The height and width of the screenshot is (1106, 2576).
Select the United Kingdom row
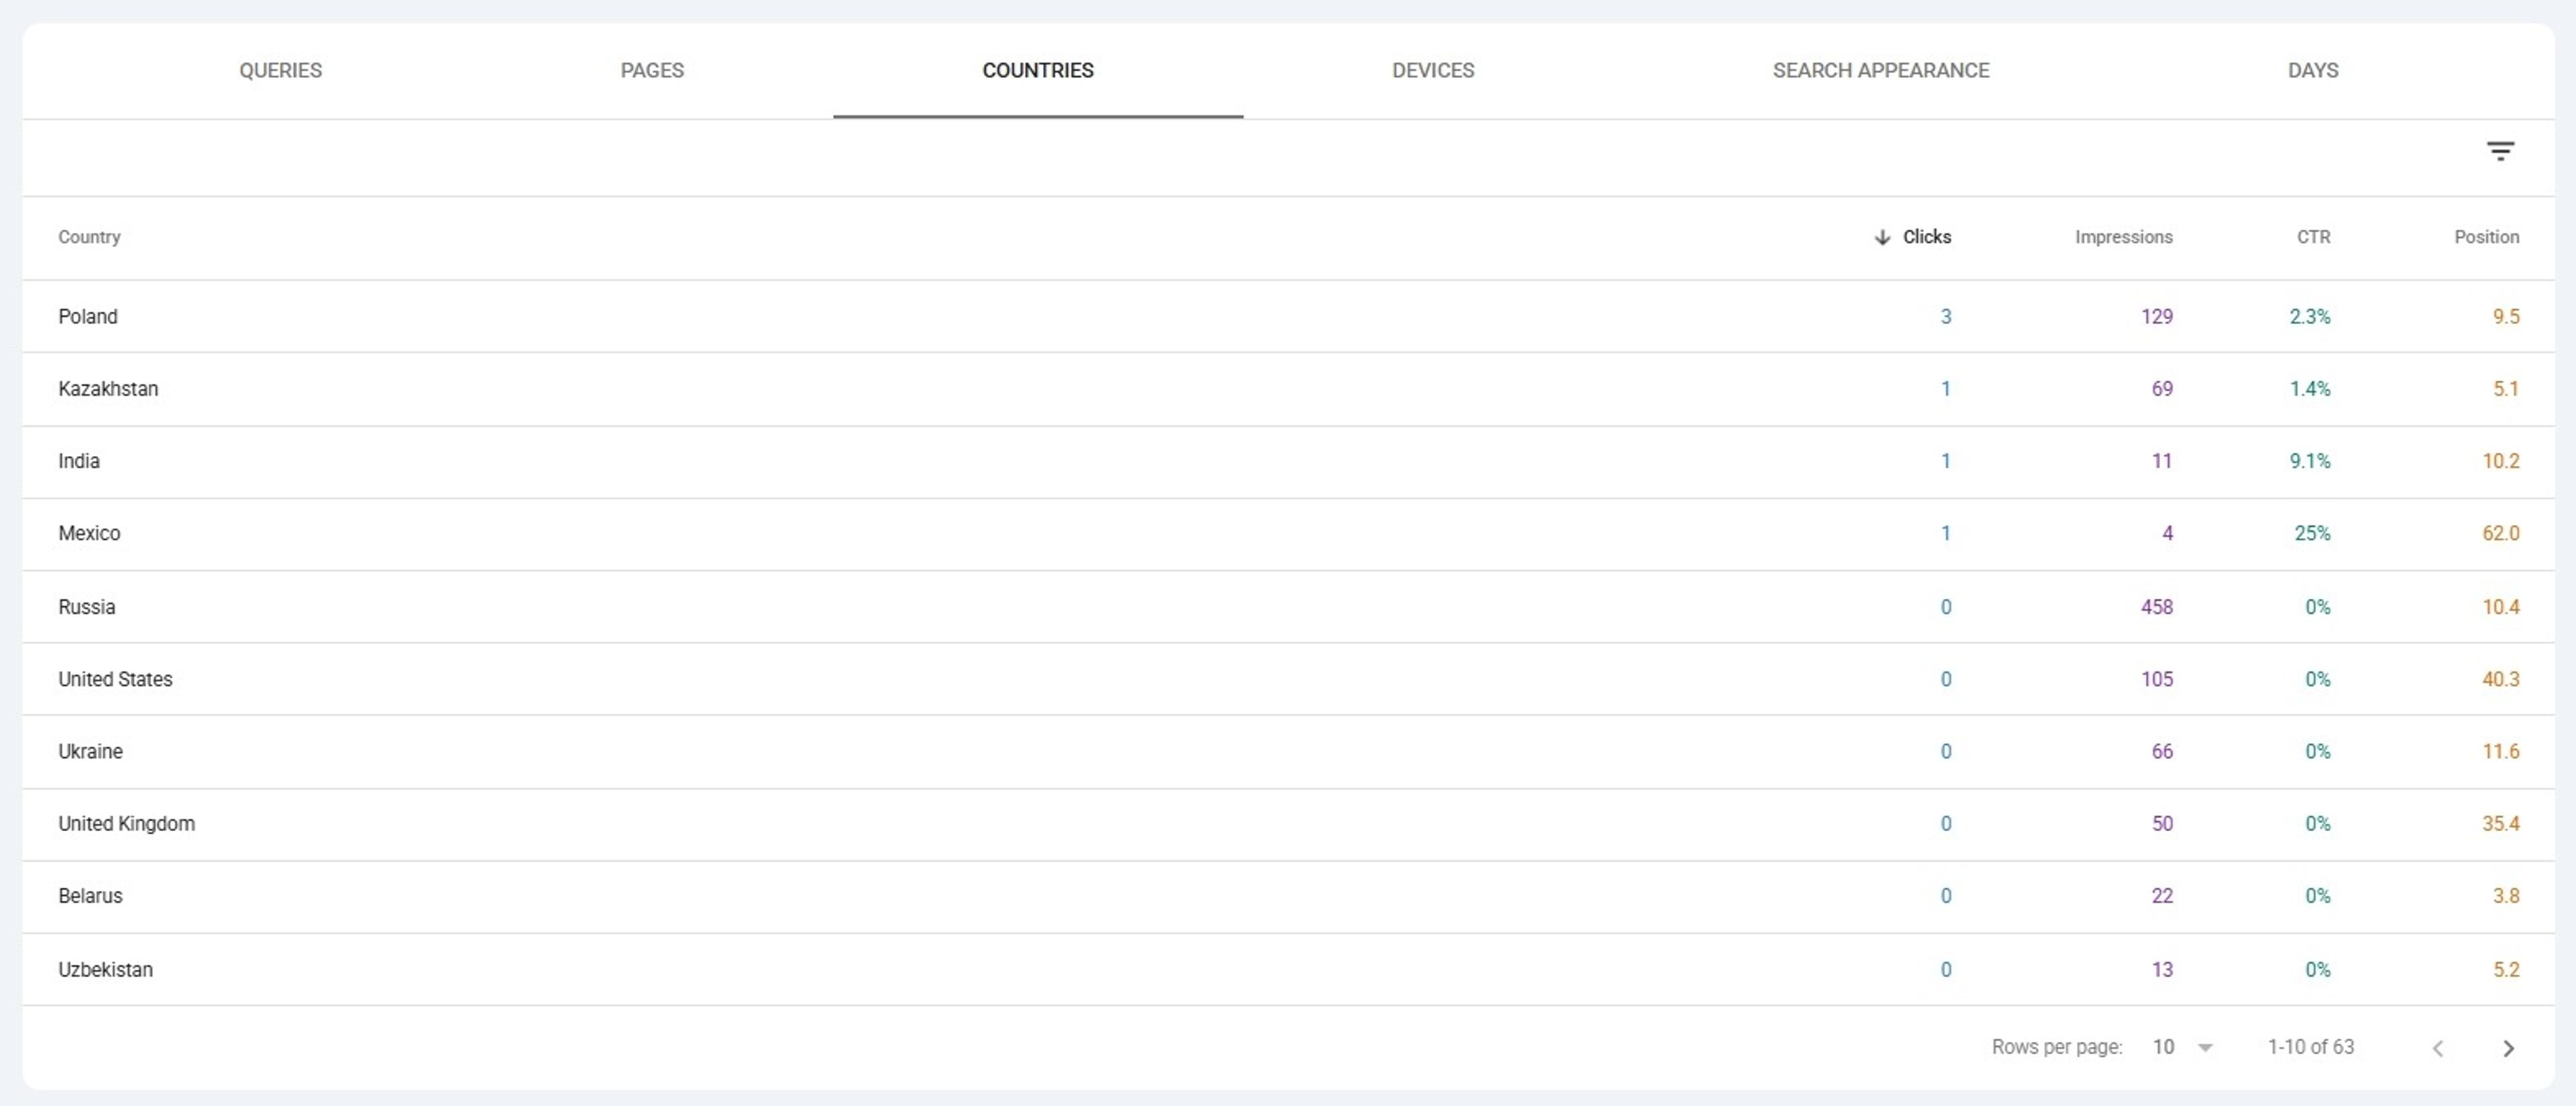pos(1288,824)
